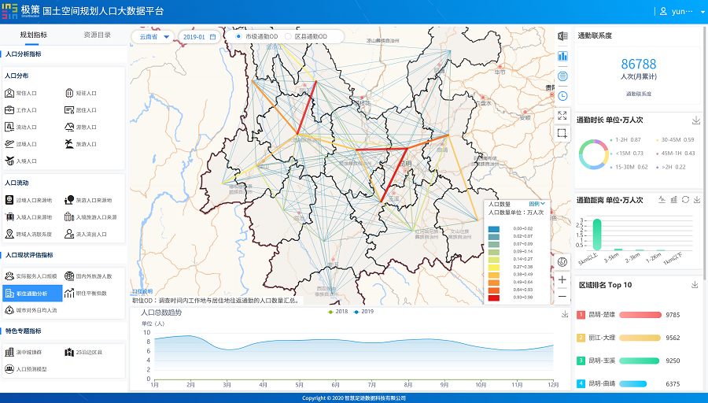
Task: Open the bar chart icon on map toolbar
Action: [562, 57]
